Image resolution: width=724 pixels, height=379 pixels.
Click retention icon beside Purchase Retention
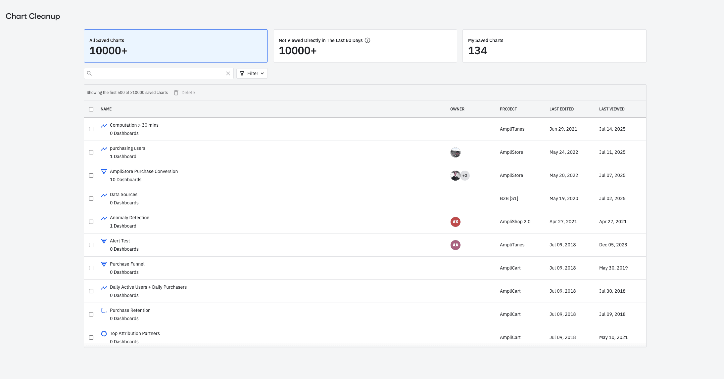[104, 311]
